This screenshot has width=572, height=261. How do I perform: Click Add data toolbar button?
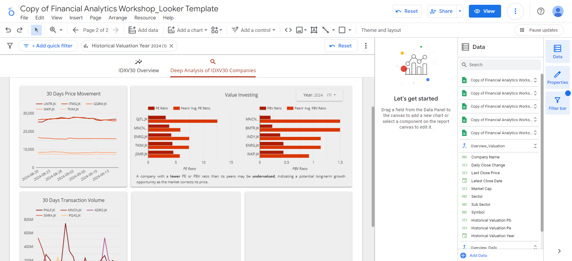(143, 30)
